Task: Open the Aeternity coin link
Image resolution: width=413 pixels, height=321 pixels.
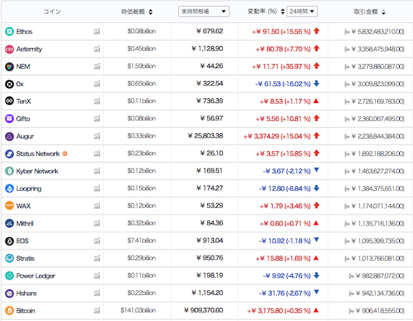Action: tap(29, 49)
